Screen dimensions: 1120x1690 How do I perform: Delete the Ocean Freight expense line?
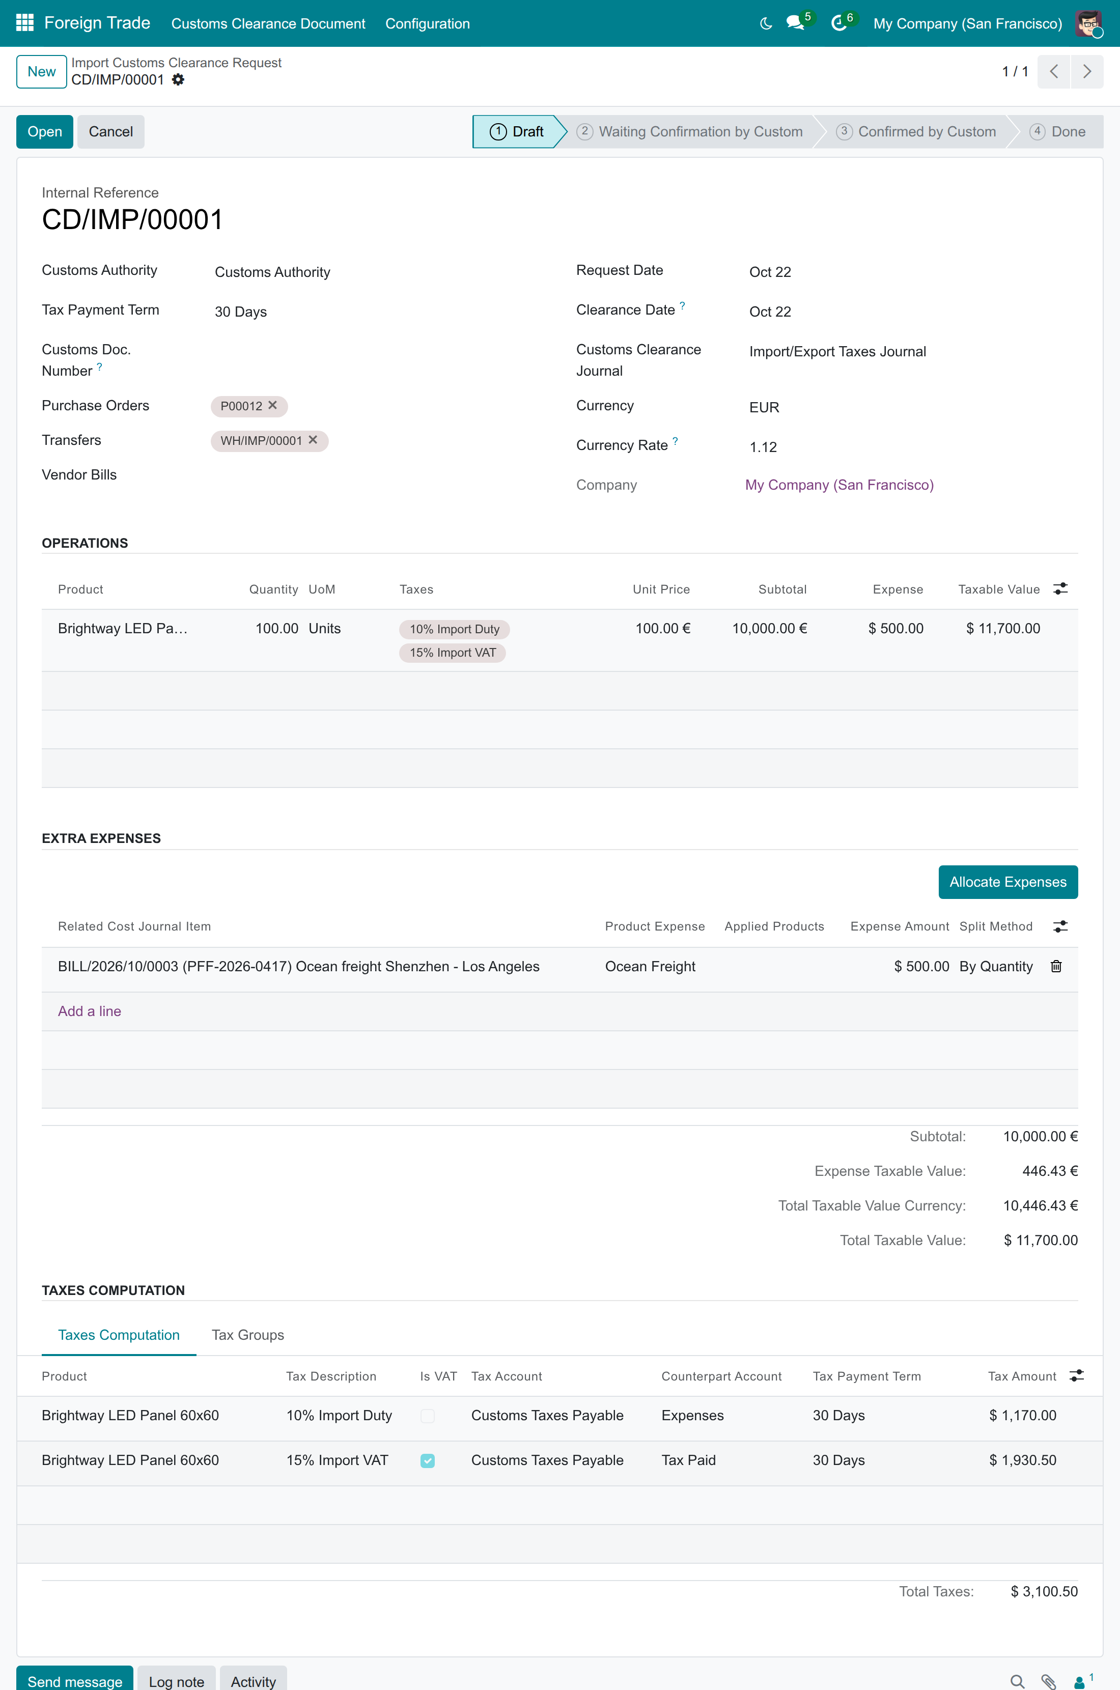pyautogui.click(x=1056, y=966)
